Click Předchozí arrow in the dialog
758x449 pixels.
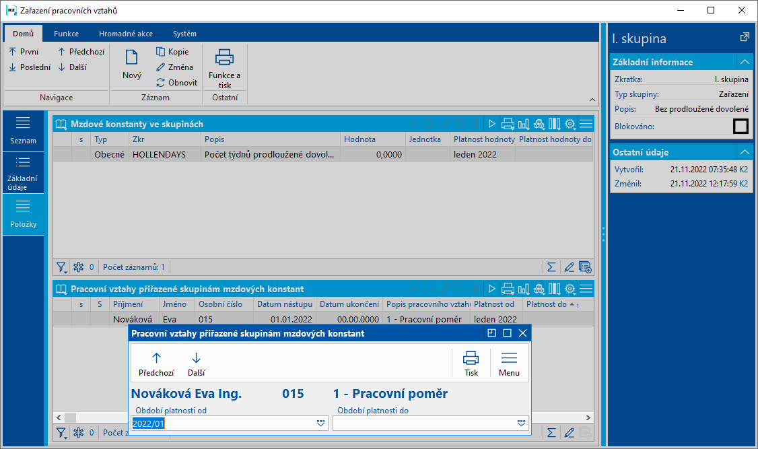tap(156, 358)
